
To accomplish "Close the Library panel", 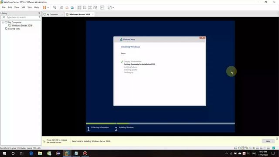I will click(x=39, y=13).
